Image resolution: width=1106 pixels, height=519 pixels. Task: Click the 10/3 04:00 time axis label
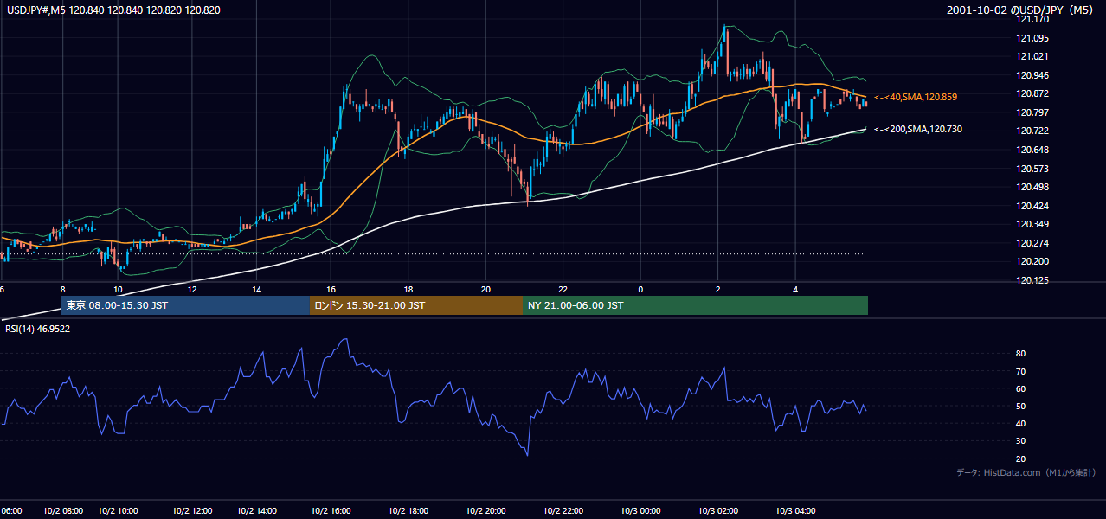click(795, 510)
